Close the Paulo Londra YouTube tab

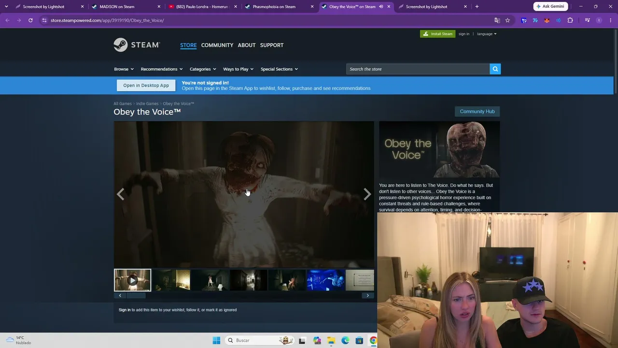pos(236,7)
